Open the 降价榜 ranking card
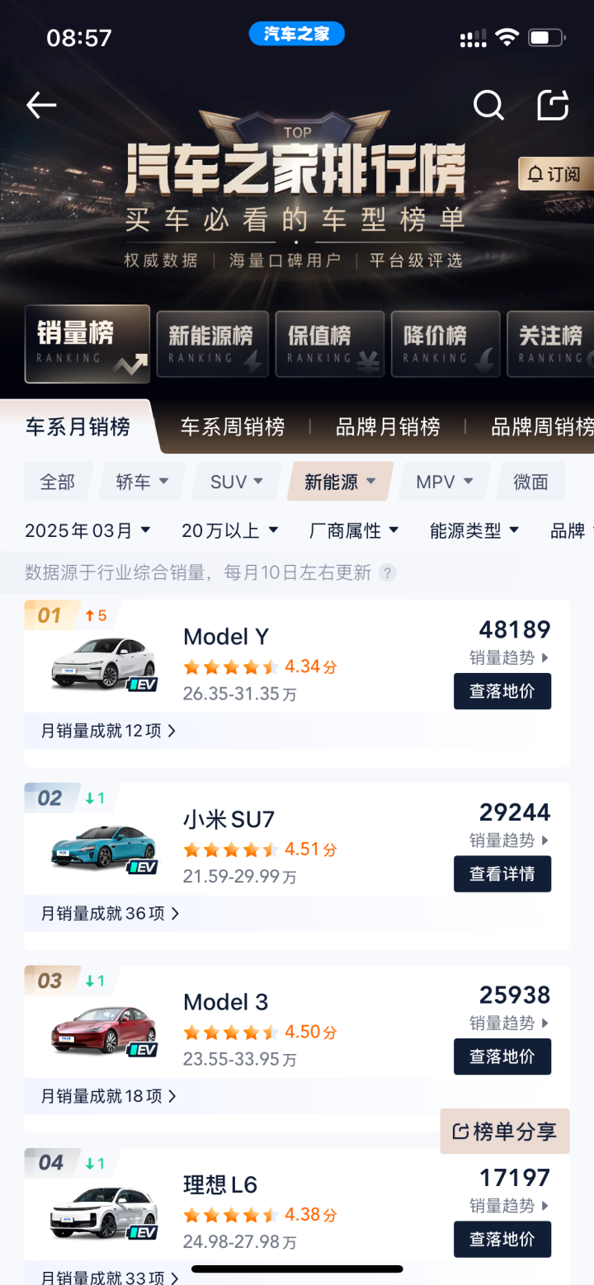 coord(445,344)
